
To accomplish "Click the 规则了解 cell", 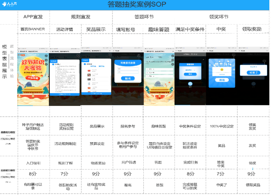I will pyautogui.click(x=66, y=163).
